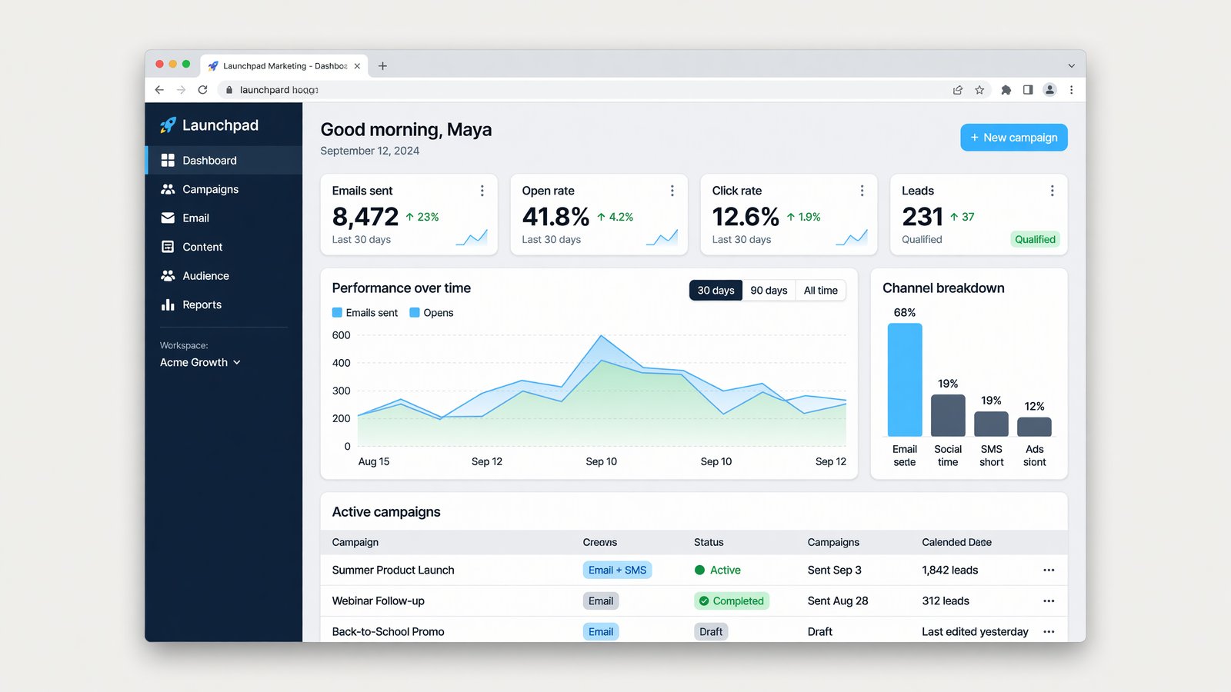Expand the Acme Growth workspace dropdown

tap(200, 362)
